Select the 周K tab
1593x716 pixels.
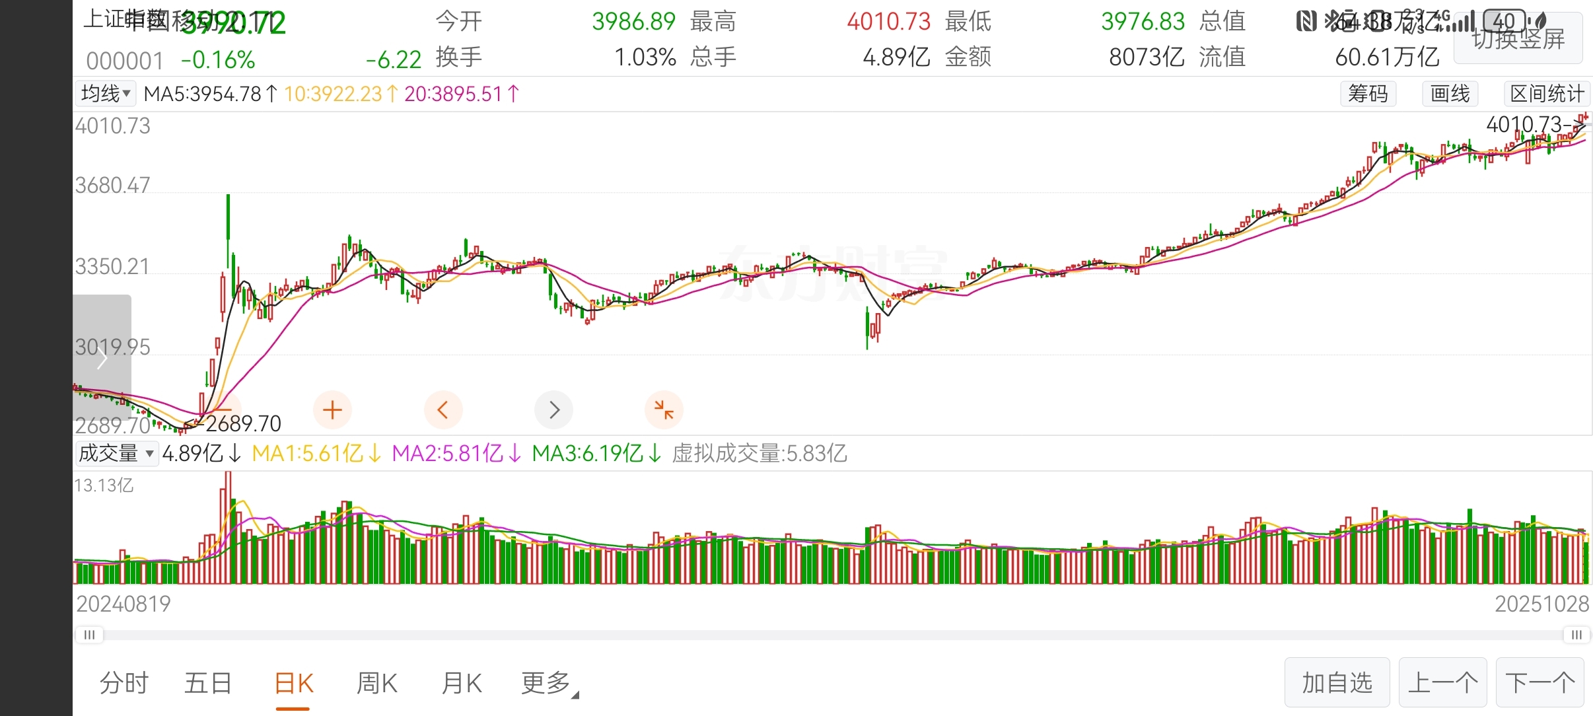point(376,683)
